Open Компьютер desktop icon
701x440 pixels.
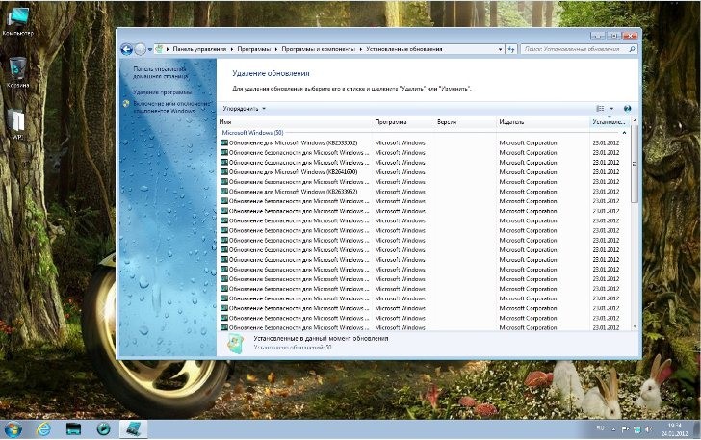point(18,21)
